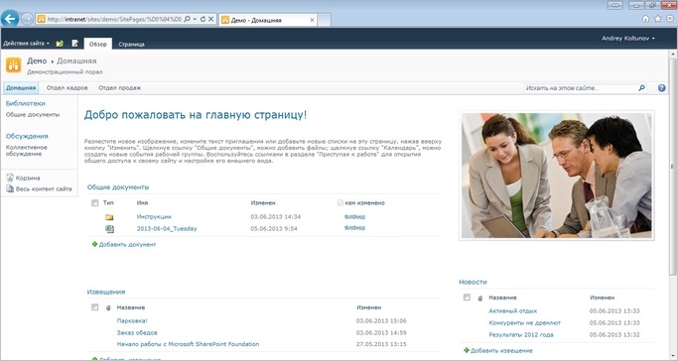
Task: Click the site favicon in the address bar
Action: (41, 19)
